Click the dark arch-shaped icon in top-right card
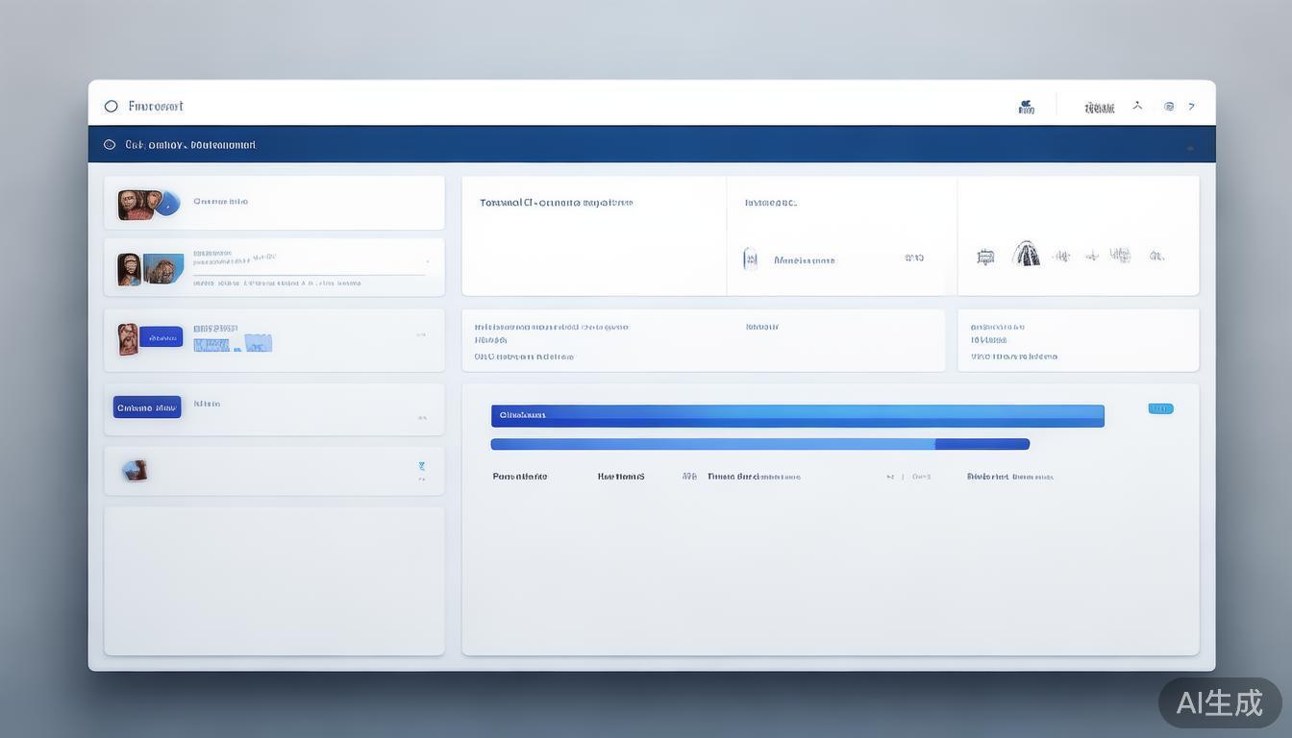The height and width of the screenshot is (738, 1292). coord(1026,255)
